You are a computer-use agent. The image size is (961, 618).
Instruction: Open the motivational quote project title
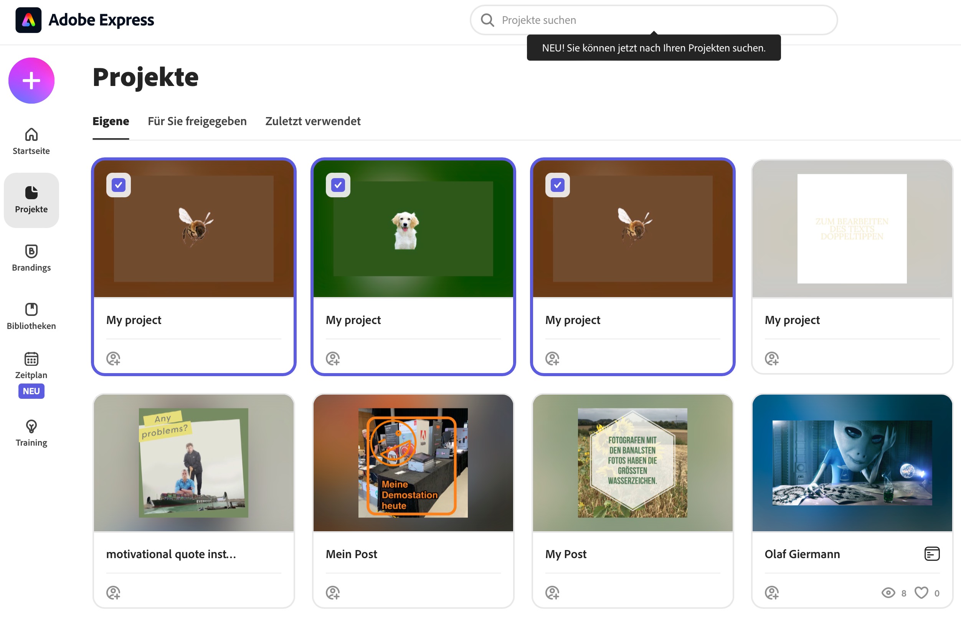click(171, 554)
